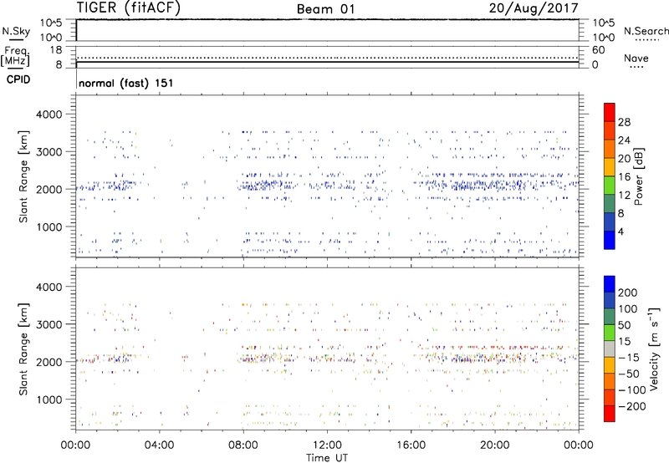669x463 pixels.
Task: Click the 60 tick on the Nave axis
Action: (x=598, y=50)
